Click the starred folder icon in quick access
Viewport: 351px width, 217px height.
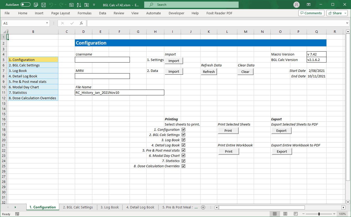click(x=87, y=5)
